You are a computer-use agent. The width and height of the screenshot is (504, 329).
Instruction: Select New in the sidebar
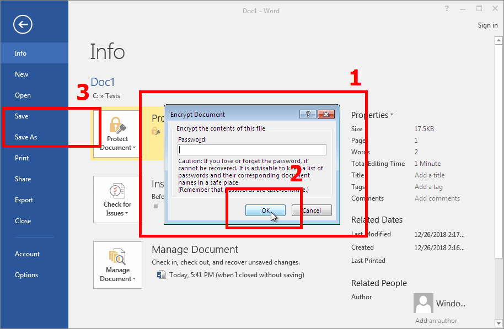coord(34,74)
